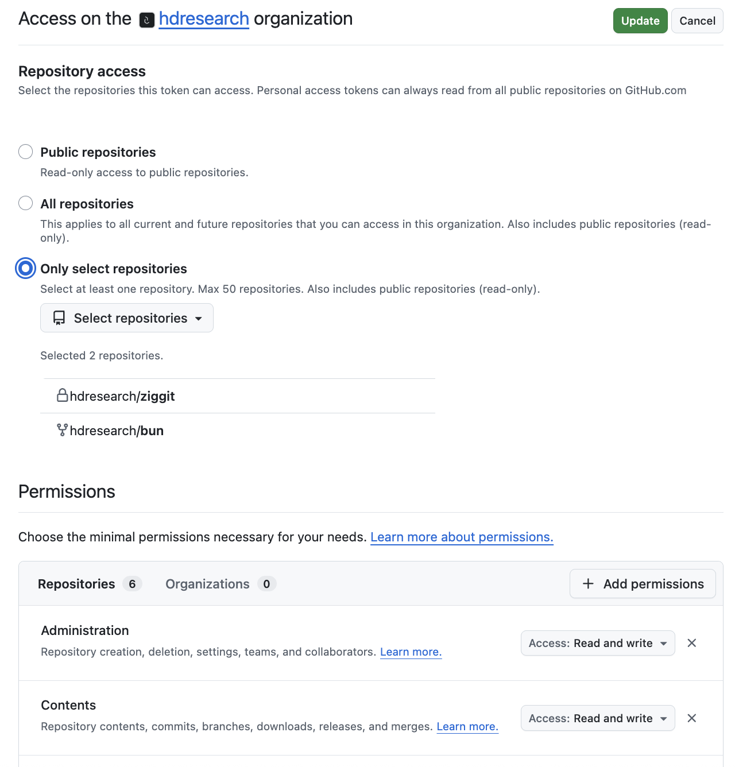
Task: Click Cancel to discard token changes
Action: click(x=697, y=21)
